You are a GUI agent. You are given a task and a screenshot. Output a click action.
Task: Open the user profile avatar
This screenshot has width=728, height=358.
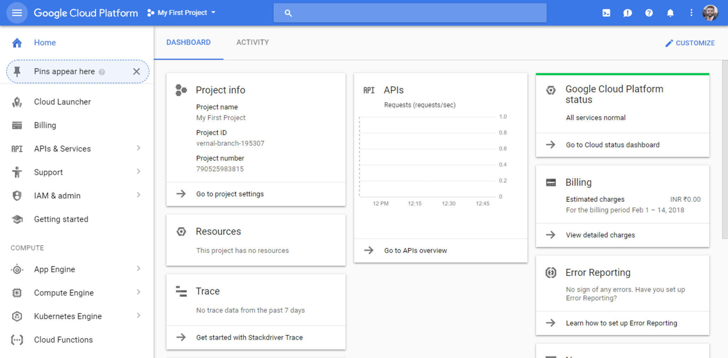coord(710,13)
